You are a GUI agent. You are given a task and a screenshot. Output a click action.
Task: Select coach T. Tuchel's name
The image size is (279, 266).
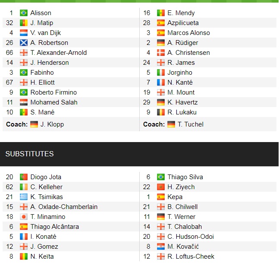(x=191, y=124)
